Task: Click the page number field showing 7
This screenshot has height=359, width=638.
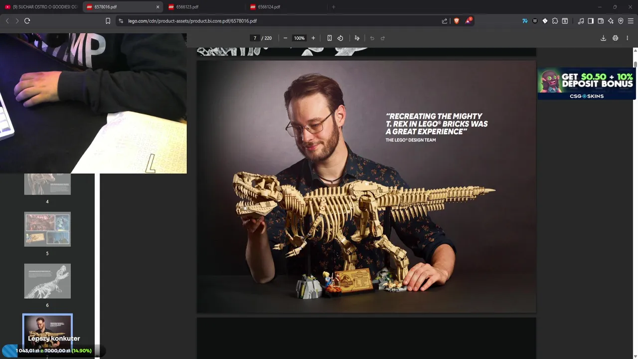Action: click(x=255, y=38)
